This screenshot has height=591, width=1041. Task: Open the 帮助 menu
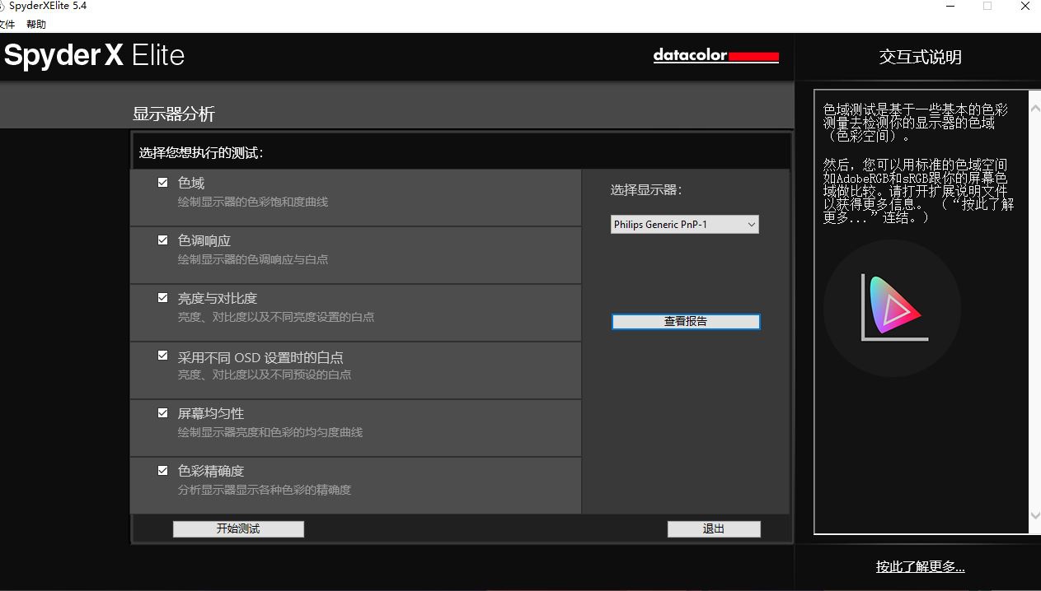click(x=36, y=25)
